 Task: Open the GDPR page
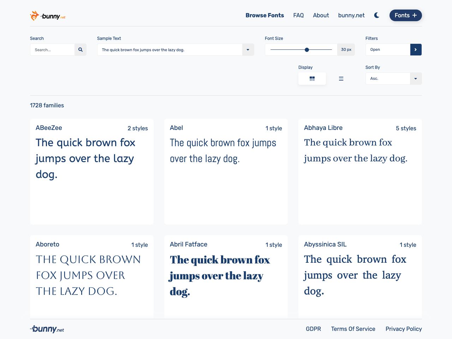tap(313, 329)
